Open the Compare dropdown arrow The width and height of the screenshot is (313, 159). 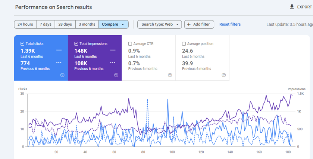tap(123, 25)
